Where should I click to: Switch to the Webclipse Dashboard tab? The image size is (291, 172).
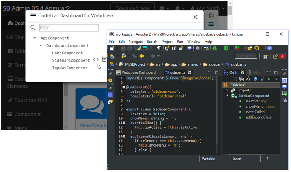(x=139, y=72)
